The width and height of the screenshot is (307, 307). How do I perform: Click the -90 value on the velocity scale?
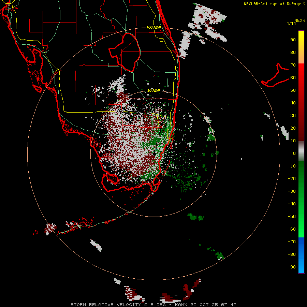(x=292, y=267)
